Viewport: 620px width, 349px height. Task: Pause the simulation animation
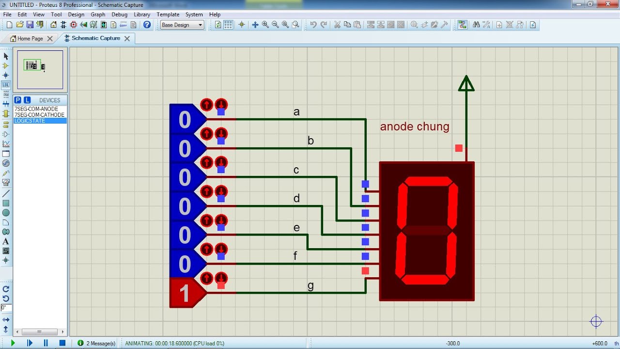pyautogui.click(x=46, y=343)
